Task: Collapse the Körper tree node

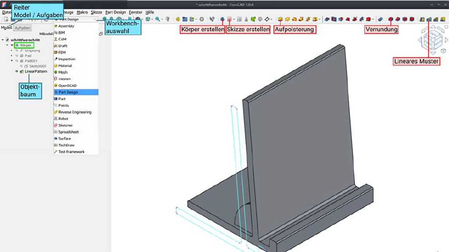Action: [x=7, y=45]
